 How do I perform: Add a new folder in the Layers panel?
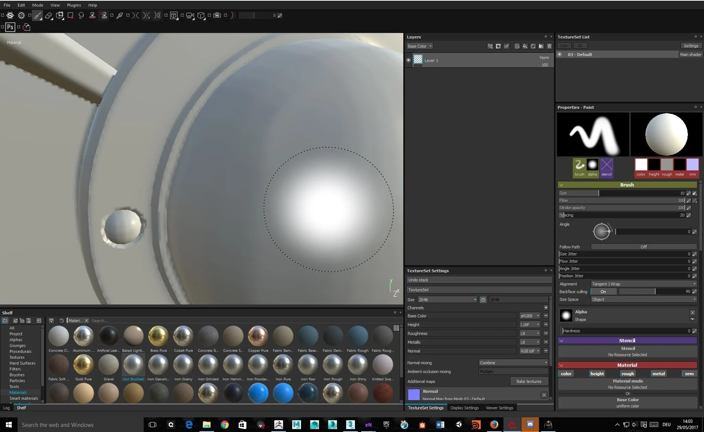tap(541, 46)
